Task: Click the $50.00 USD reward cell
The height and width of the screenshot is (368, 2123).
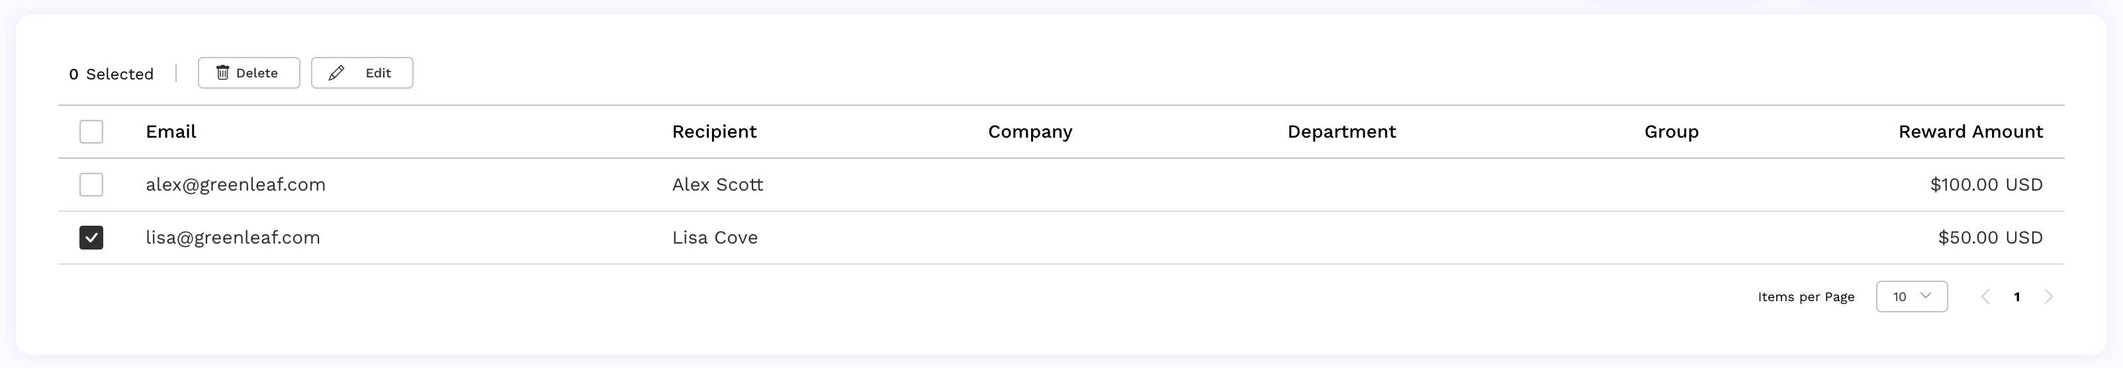Action: pos(1991,238)
